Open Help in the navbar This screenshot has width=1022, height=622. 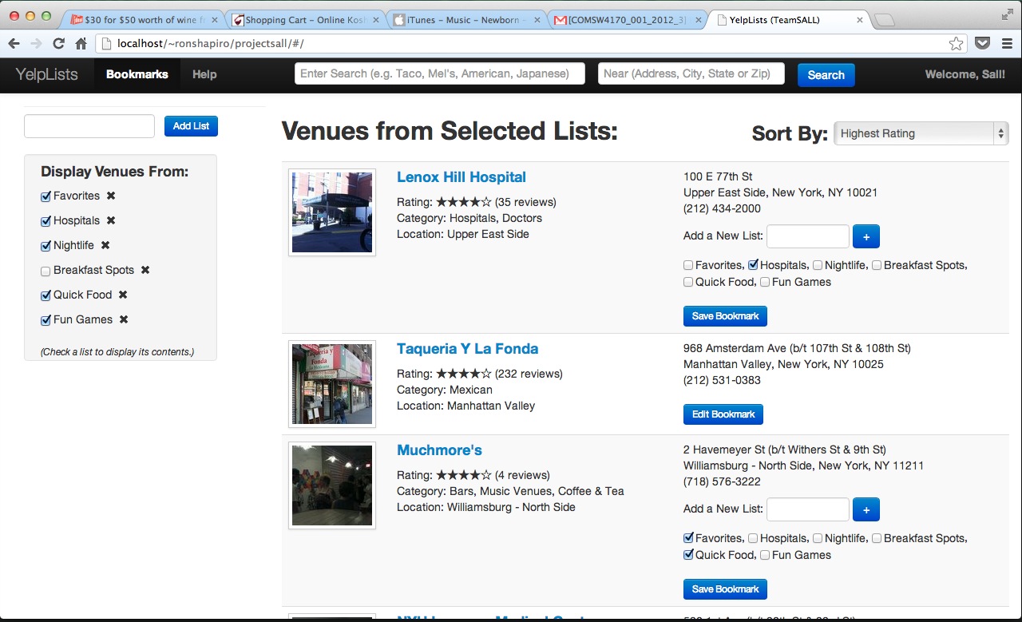pos(204,74)
